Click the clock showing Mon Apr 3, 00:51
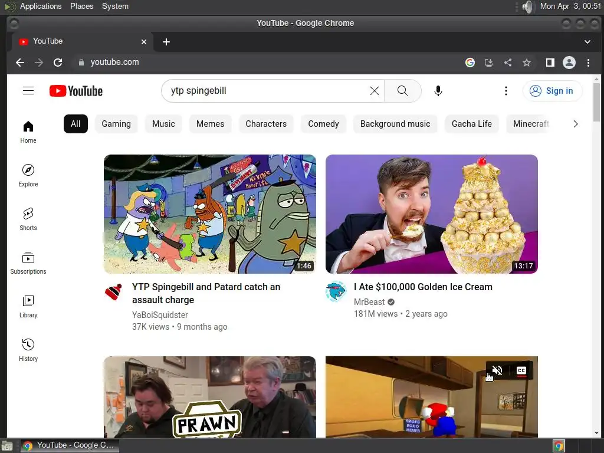 [x=570, y=6]
